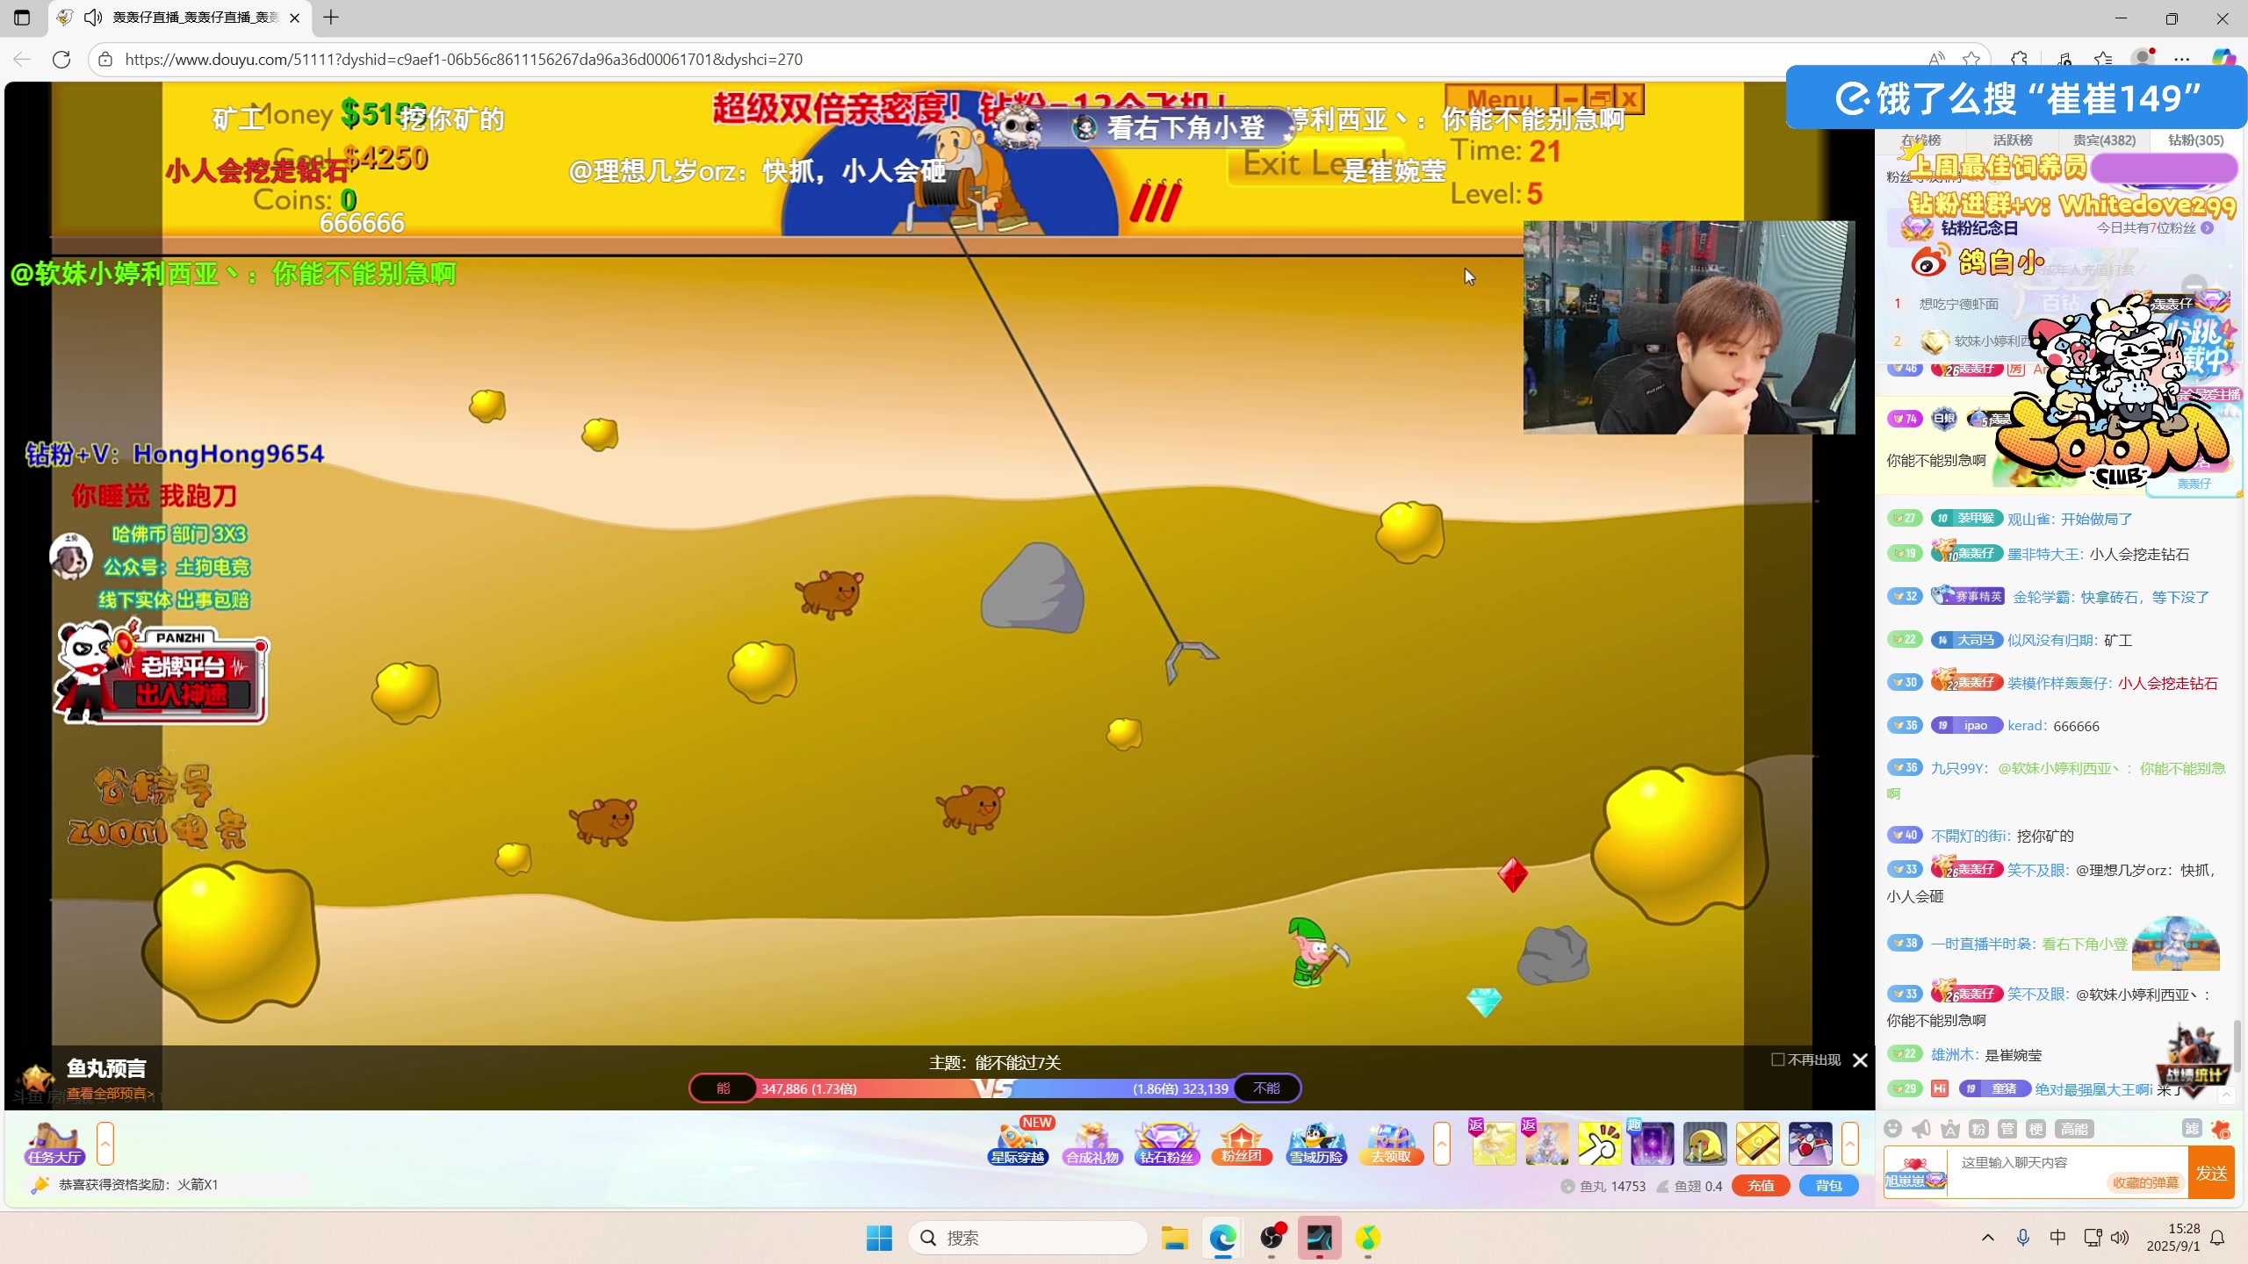Toggle the 粉 fan-only chat filter
The height and width of the screenshot is (1264, 2248).
click(1978, 1129)
